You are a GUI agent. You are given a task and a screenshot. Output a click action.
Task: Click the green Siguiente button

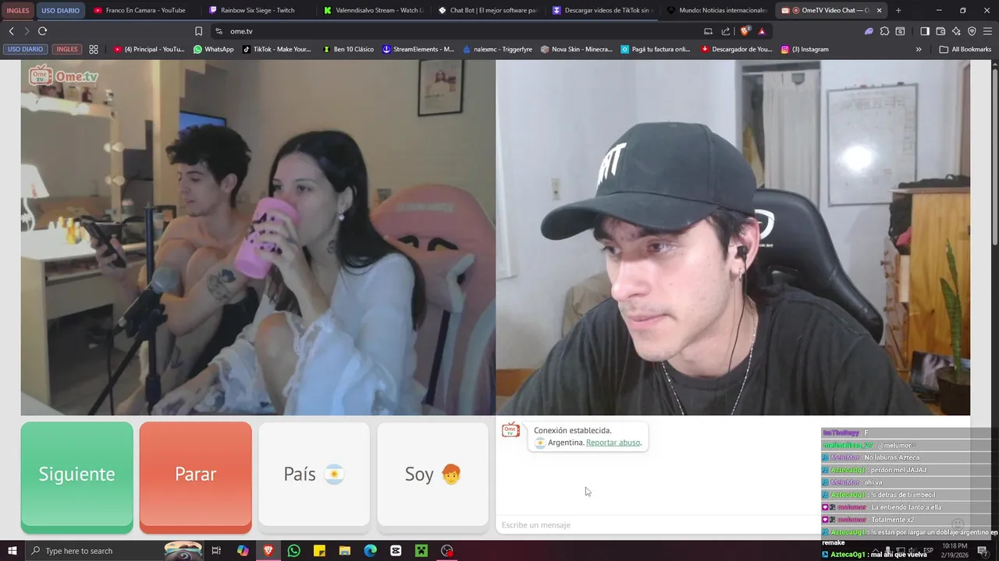click(76, 478)
